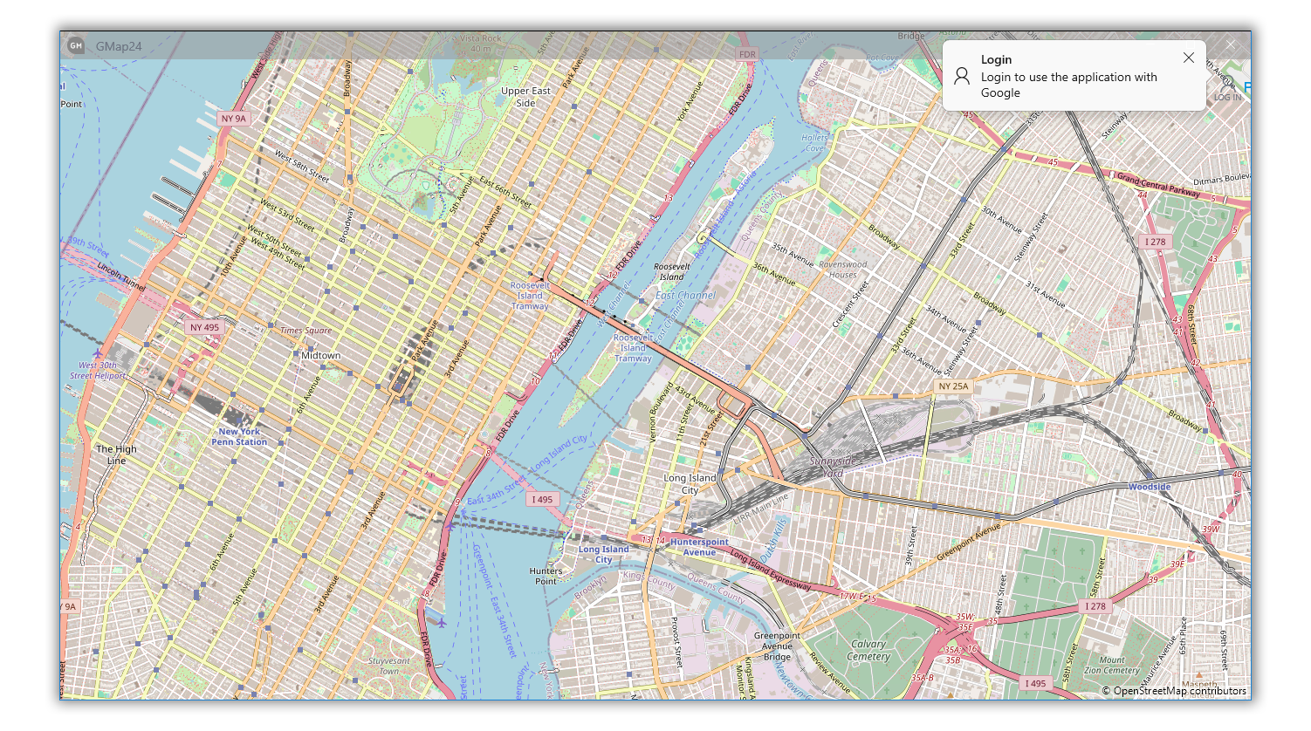Click the 'Long Island Expressway' road label
The height and width of the screenshot is (731, 1311).
click(771, 570)
